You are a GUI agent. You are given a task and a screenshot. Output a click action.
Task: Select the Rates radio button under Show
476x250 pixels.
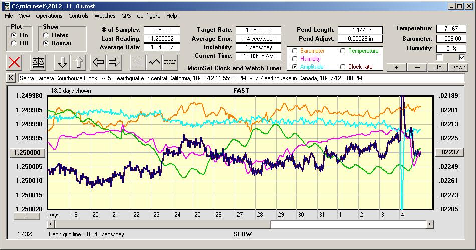[46, 35]
